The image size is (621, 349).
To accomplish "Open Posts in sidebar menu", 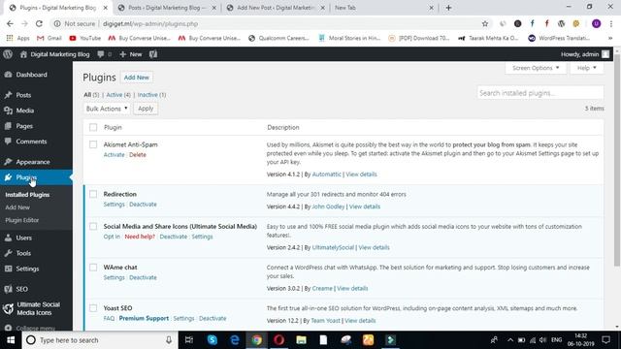I will pos(23,95).
